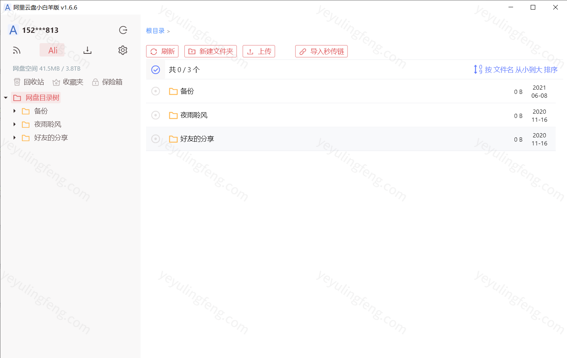
Task: Click the logout icon beside account 152***813
Action: (123, 30)
